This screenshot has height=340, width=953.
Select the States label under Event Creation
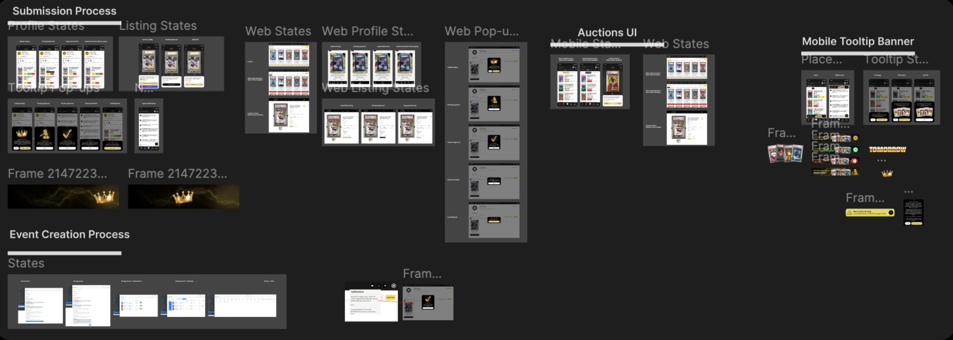pyautogui.click(x=26, y=263)
